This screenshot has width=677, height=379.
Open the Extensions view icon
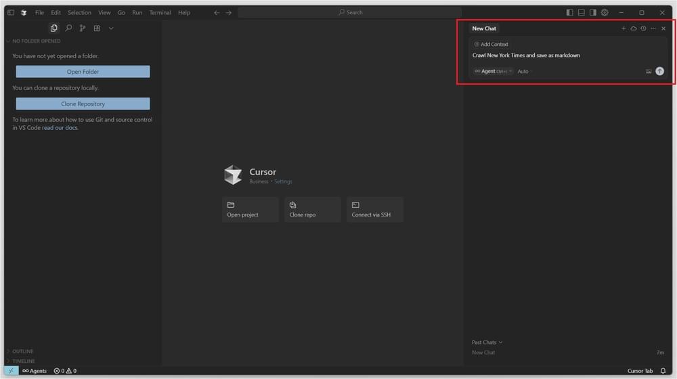[x=97, y=28]
